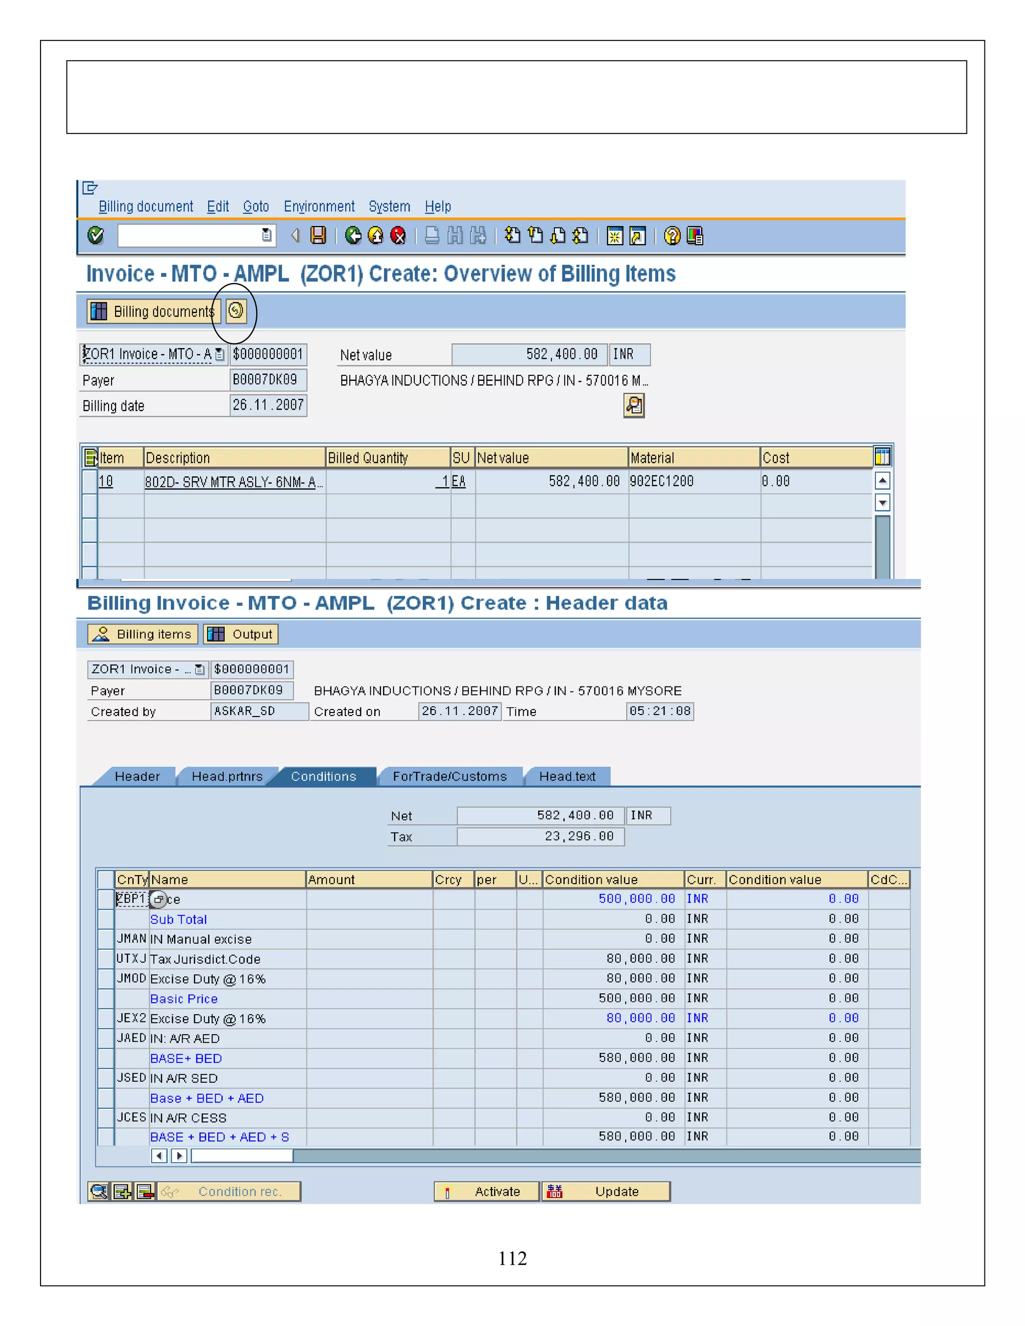Click the Save floppy disk icon
1025x1326 pixels.
pyautogui.click(x=318, y=235)
